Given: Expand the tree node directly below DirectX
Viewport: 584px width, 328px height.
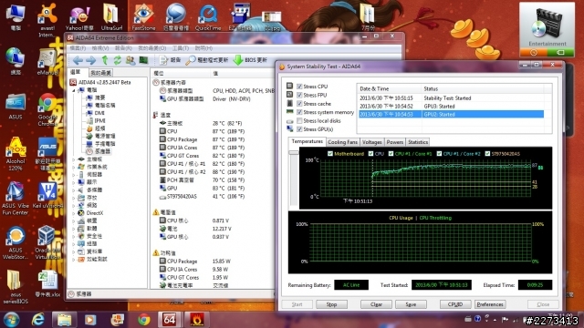Looking at the screenshot, I should click(73, 220).
